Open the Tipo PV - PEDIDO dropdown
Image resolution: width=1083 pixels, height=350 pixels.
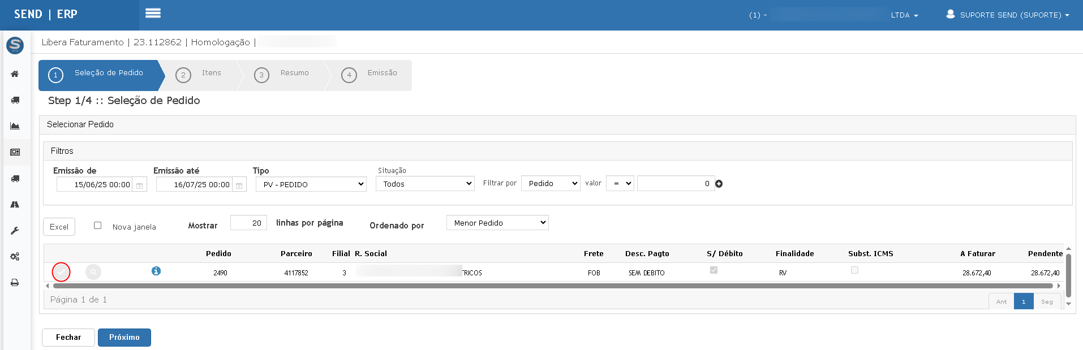click(311, 184)
